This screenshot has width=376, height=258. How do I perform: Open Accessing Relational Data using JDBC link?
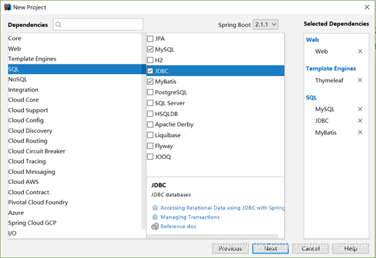coord(223,208)
